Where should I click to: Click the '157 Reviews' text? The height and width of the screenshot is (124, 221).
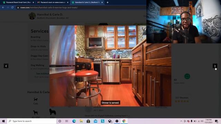(182, 97)
